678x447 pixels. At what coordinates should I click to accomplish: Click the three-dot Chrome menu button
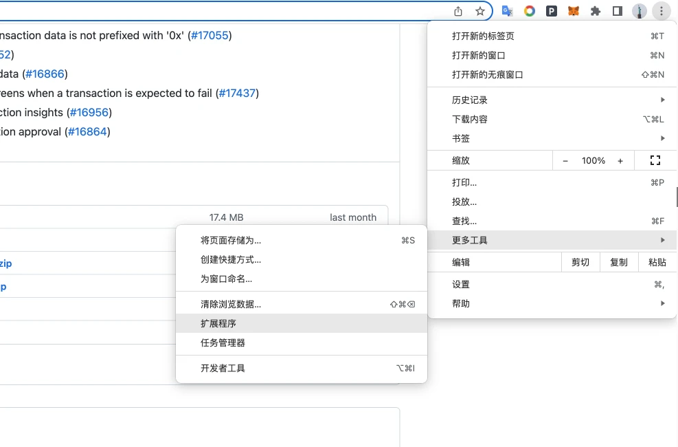[x=661, y=11]
